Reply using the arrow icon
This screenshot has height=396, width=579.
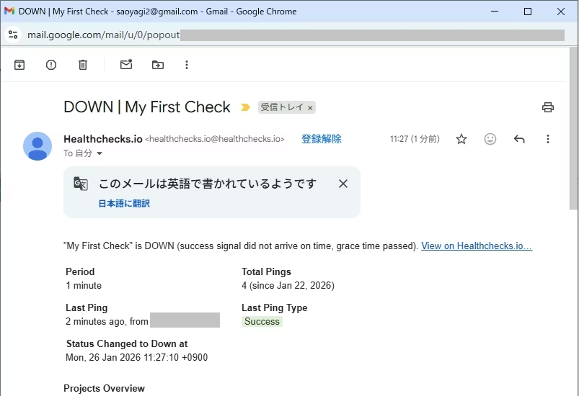click(519, 139)
